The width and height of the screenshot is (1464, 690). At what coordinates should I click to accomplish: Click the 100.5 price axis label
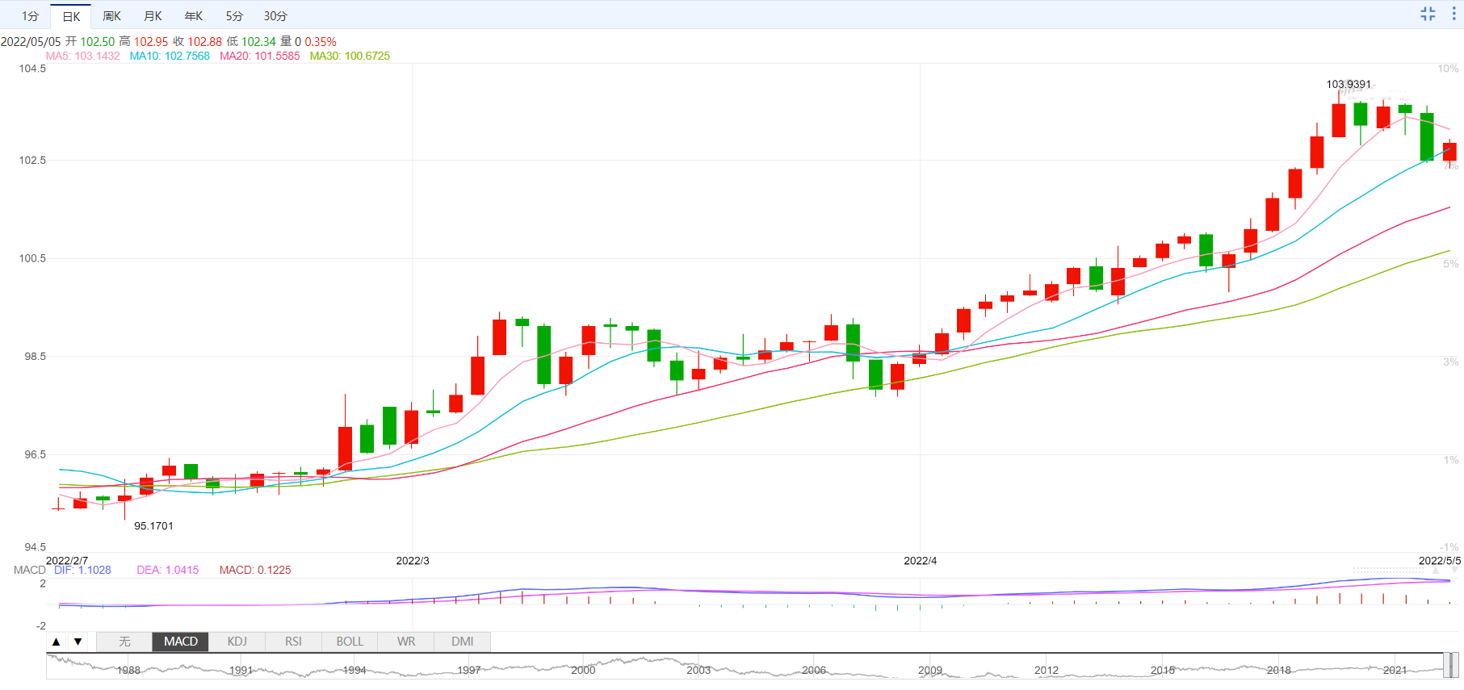click(32, 259)
